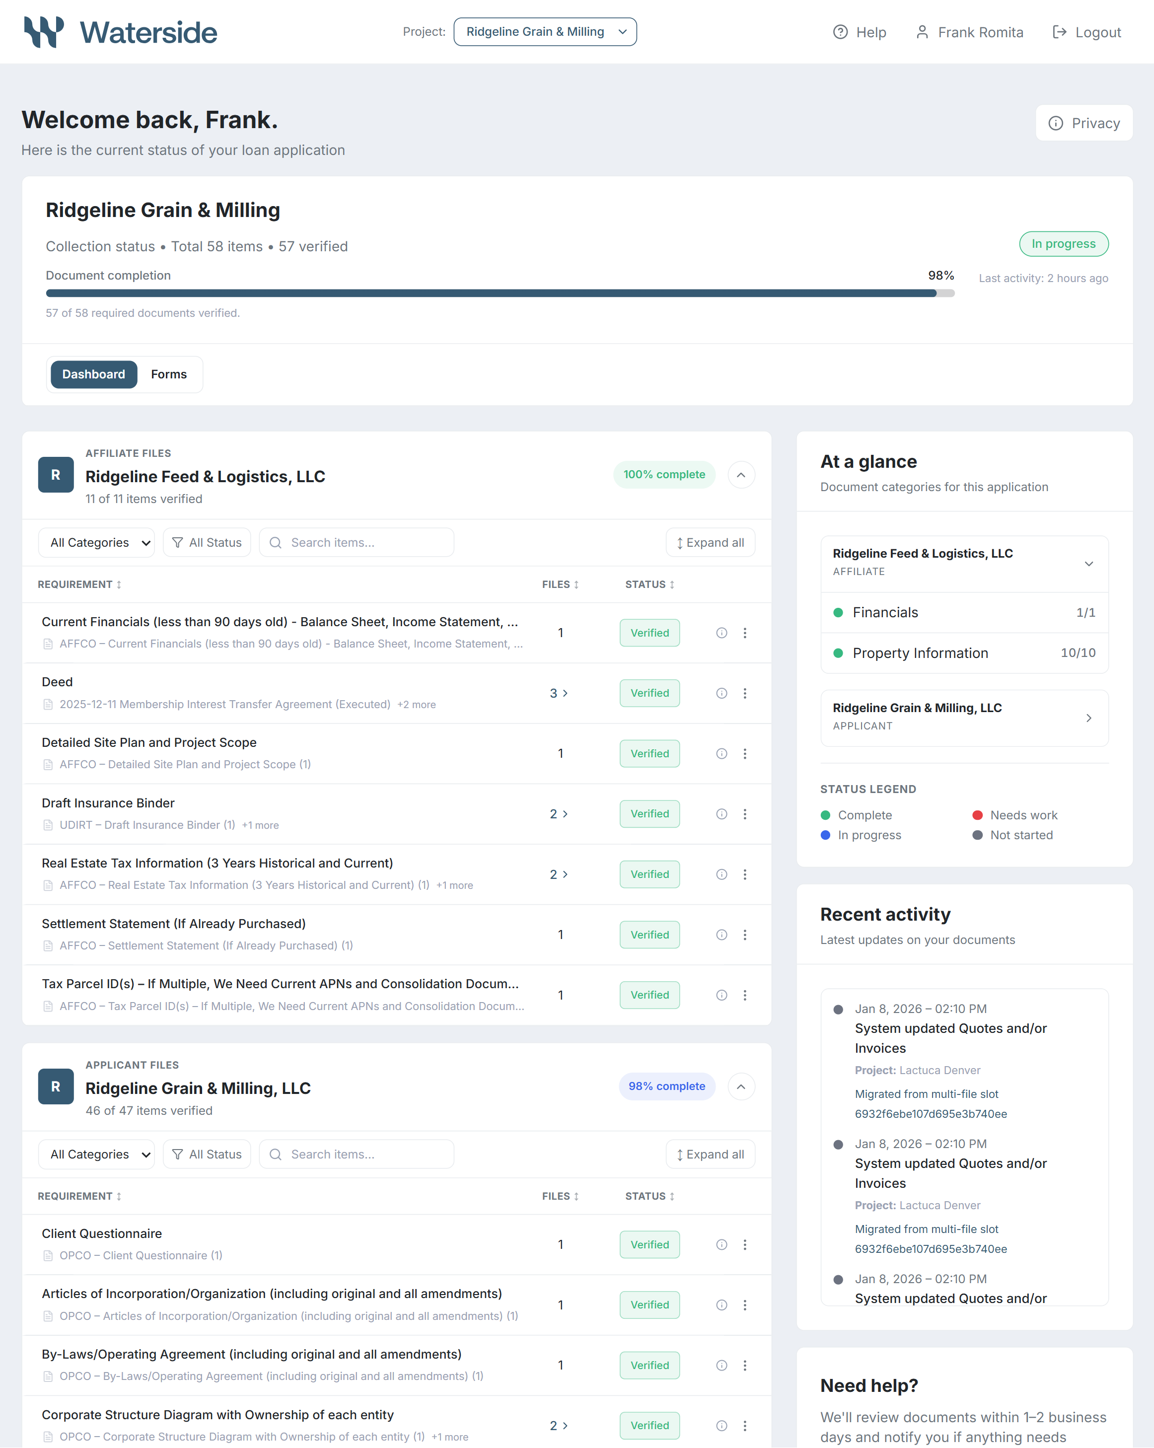
Task: Select the Dashboard tab
Action: click(93, 374)
